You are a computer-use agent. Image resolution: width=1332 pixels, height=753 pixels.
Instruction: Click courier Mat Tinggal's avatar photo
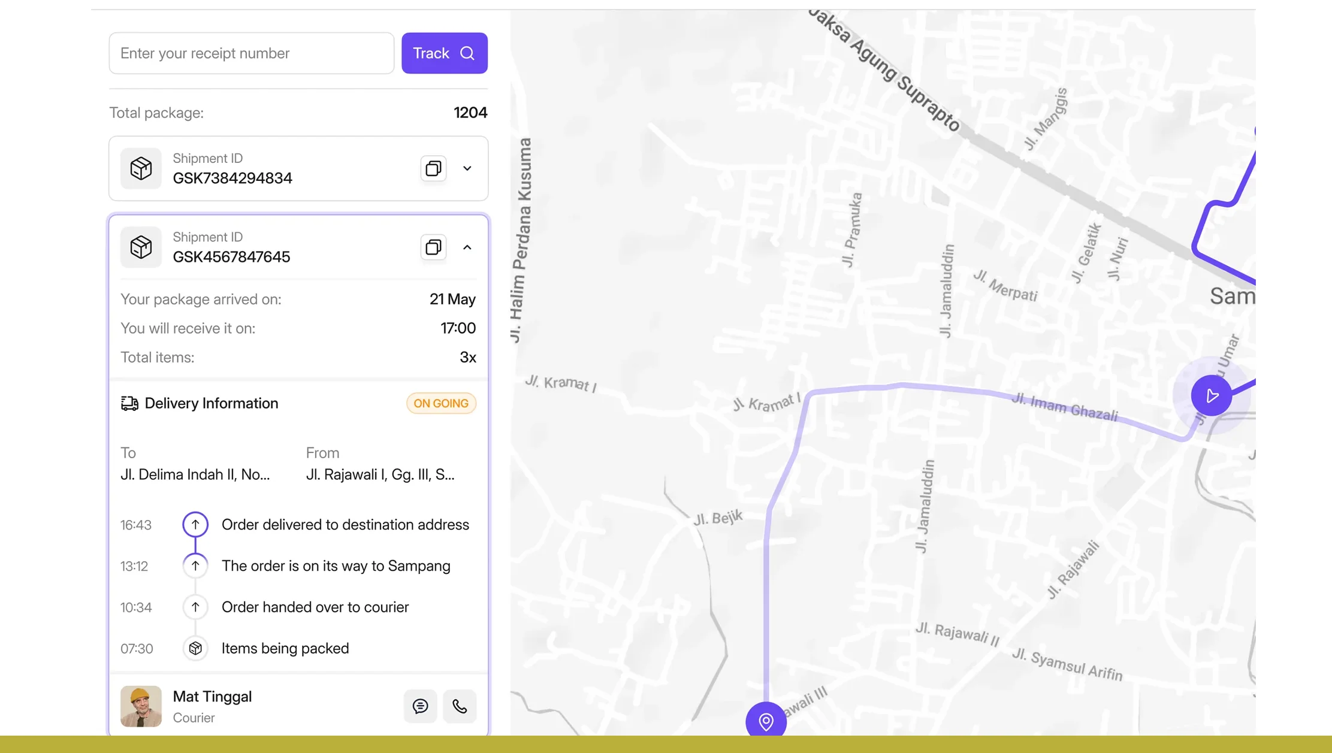(140, 706)
